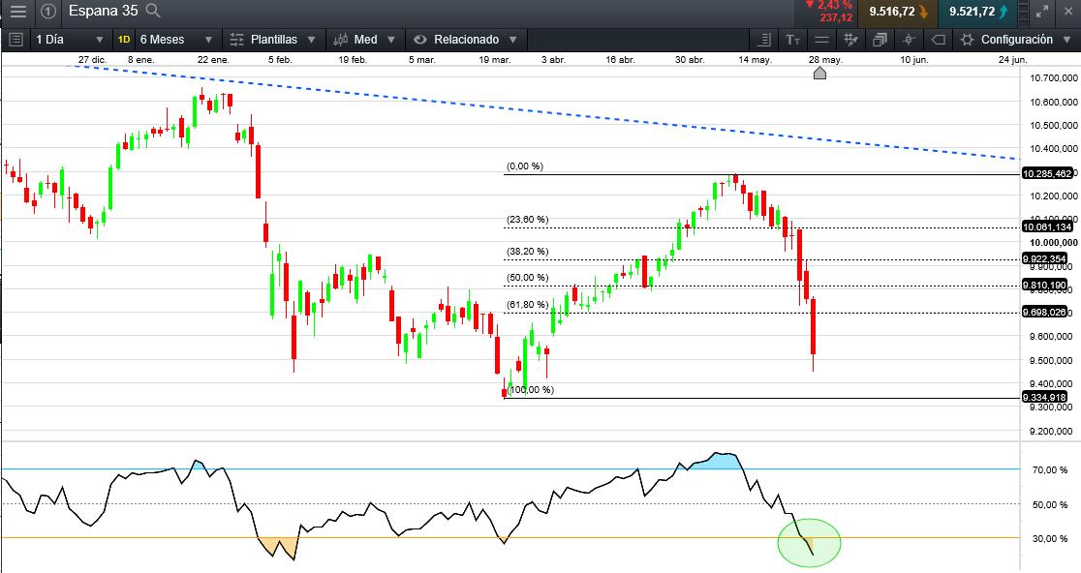Screen dimensions: 1081x573
Task: Click the RSI 70,00 % axis label
Action: [x=1050, y=470]
